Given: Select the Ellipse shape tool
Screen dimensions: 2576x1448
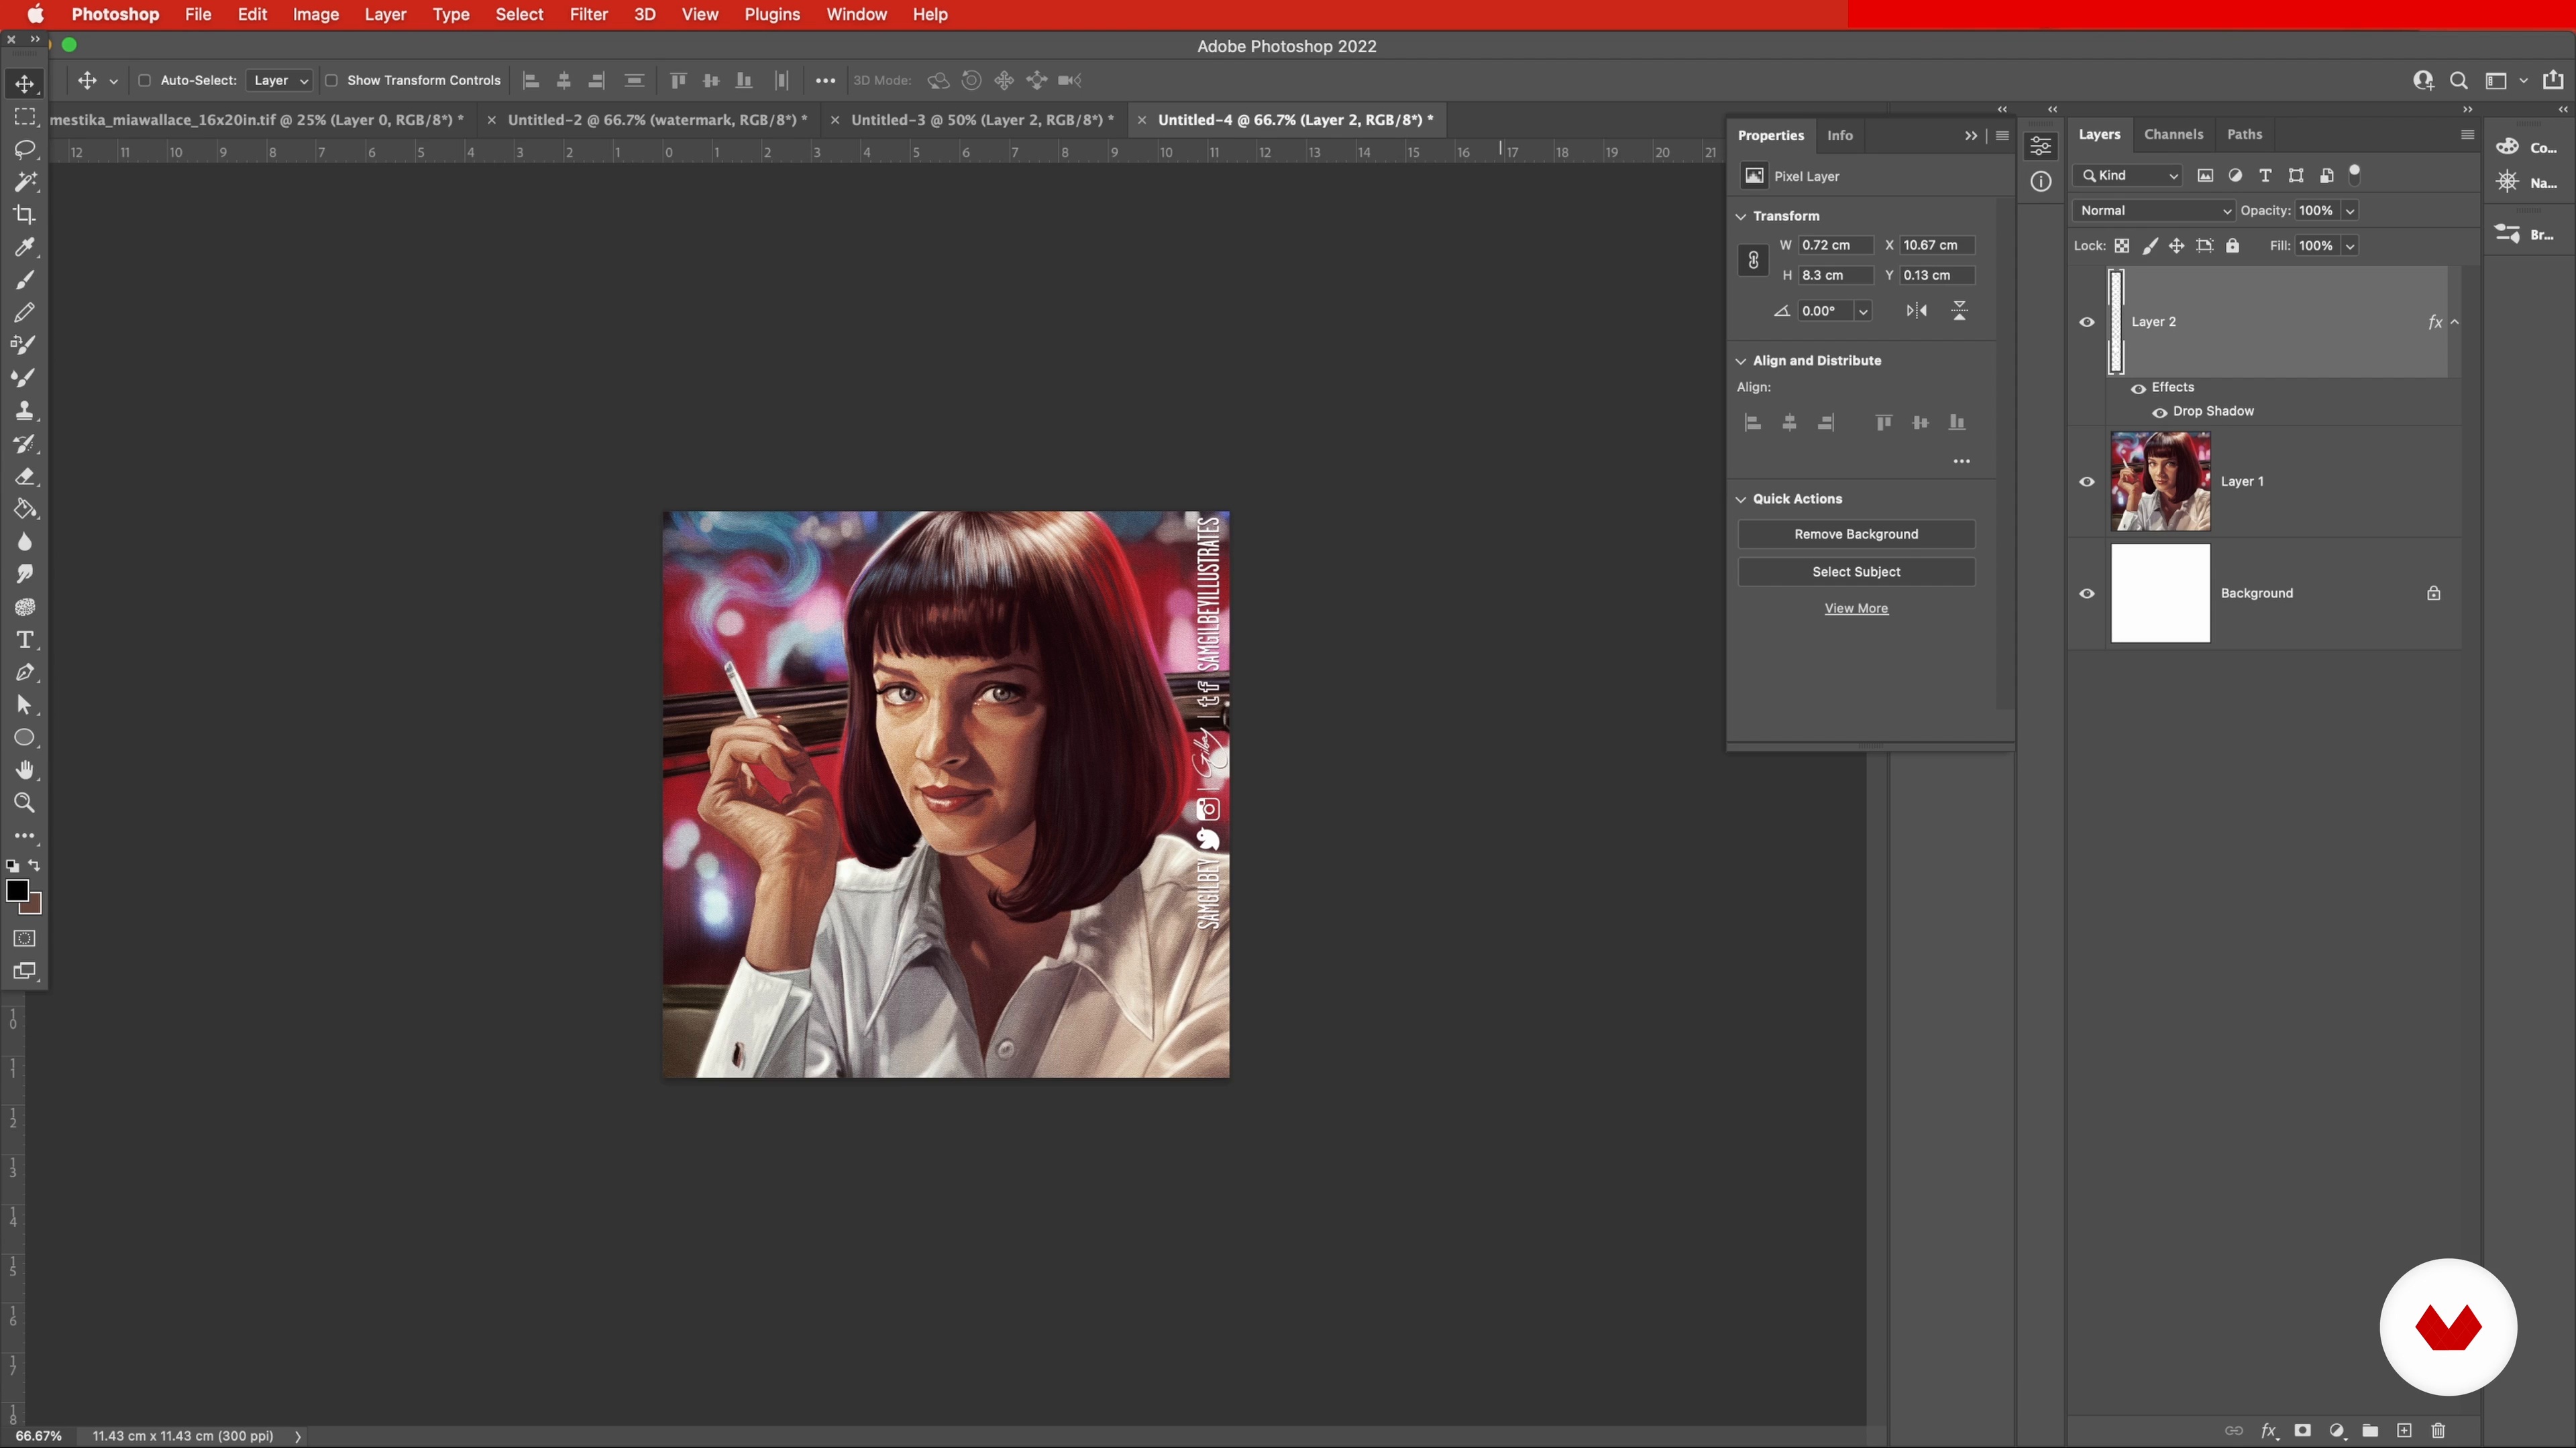Looking at the screenshot, I should pyautogui.click(x=25, y=737).
